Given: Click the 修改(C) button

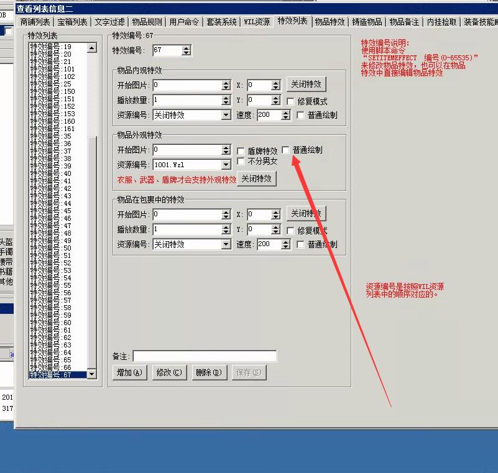Looking at the screenshot, I should [x=169, y=372].
